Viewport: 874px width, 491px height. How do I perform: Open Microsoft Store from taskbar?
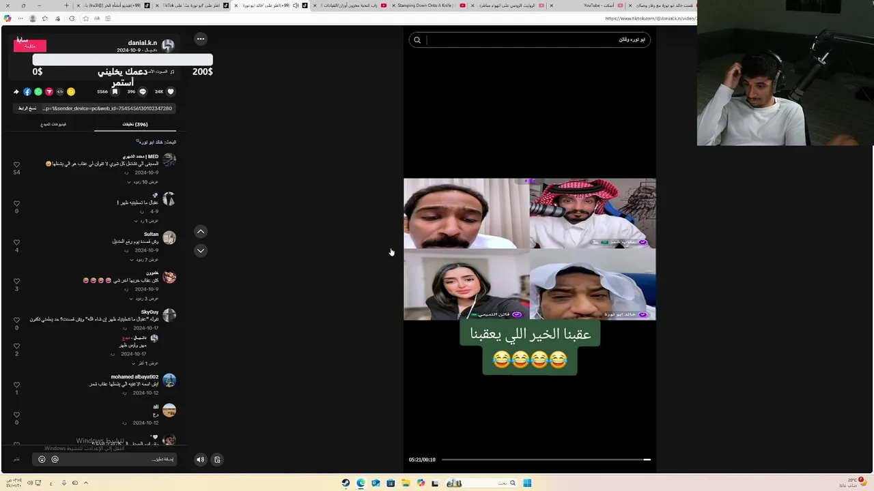[391, 483]
